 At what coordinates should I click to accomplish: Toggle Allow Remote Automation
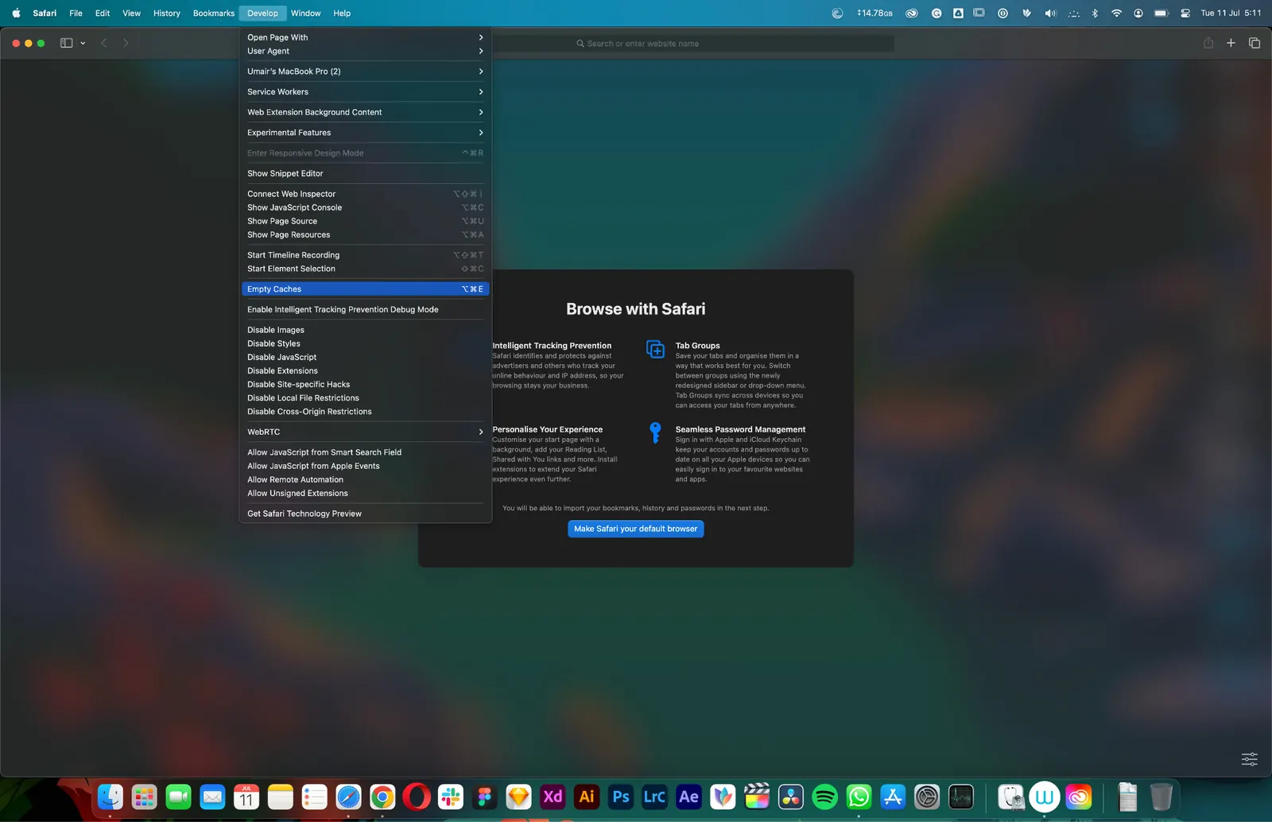[x=366, y=479]
